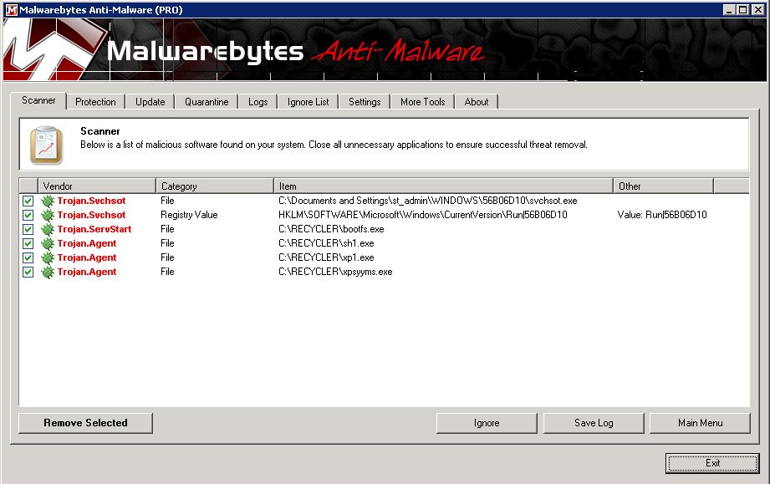Select the C:\RECYCLER\xp1.exe path
Image resolution: width=770 pixels, height=484 pixels.
pyautogui.click(x=327, y=257)
